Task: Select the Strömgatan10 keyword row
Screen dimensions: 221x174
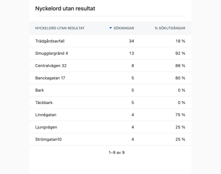Action: (x=48, y=139)
